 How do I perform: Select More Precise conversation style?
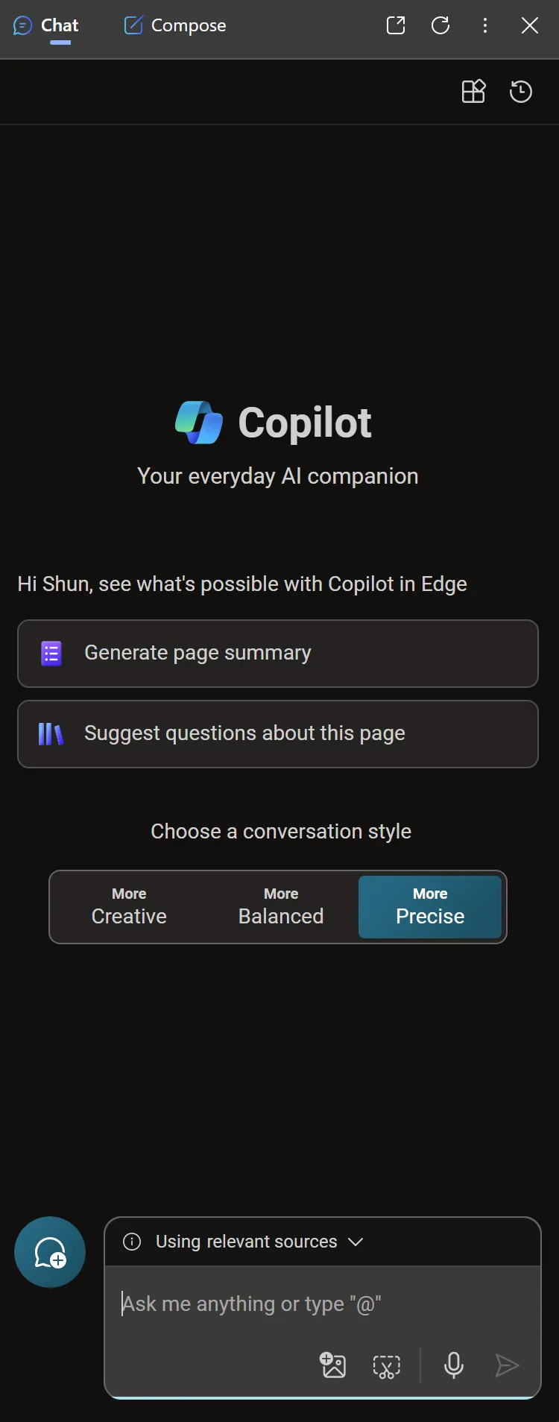(x=430, y=907)
